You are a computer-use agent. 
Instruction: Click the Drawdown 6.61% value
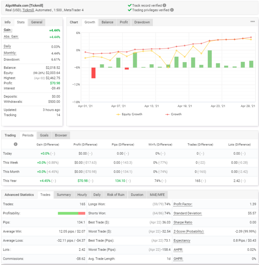tap(56, 60)
